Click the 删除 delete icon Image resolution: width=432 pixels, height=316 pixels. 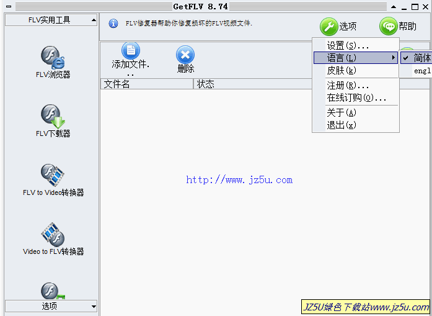[x=185, y=55]
